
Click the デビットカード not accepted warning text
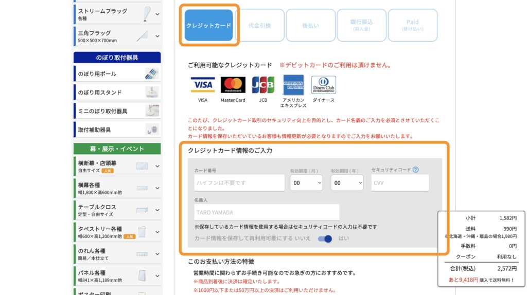336,65
